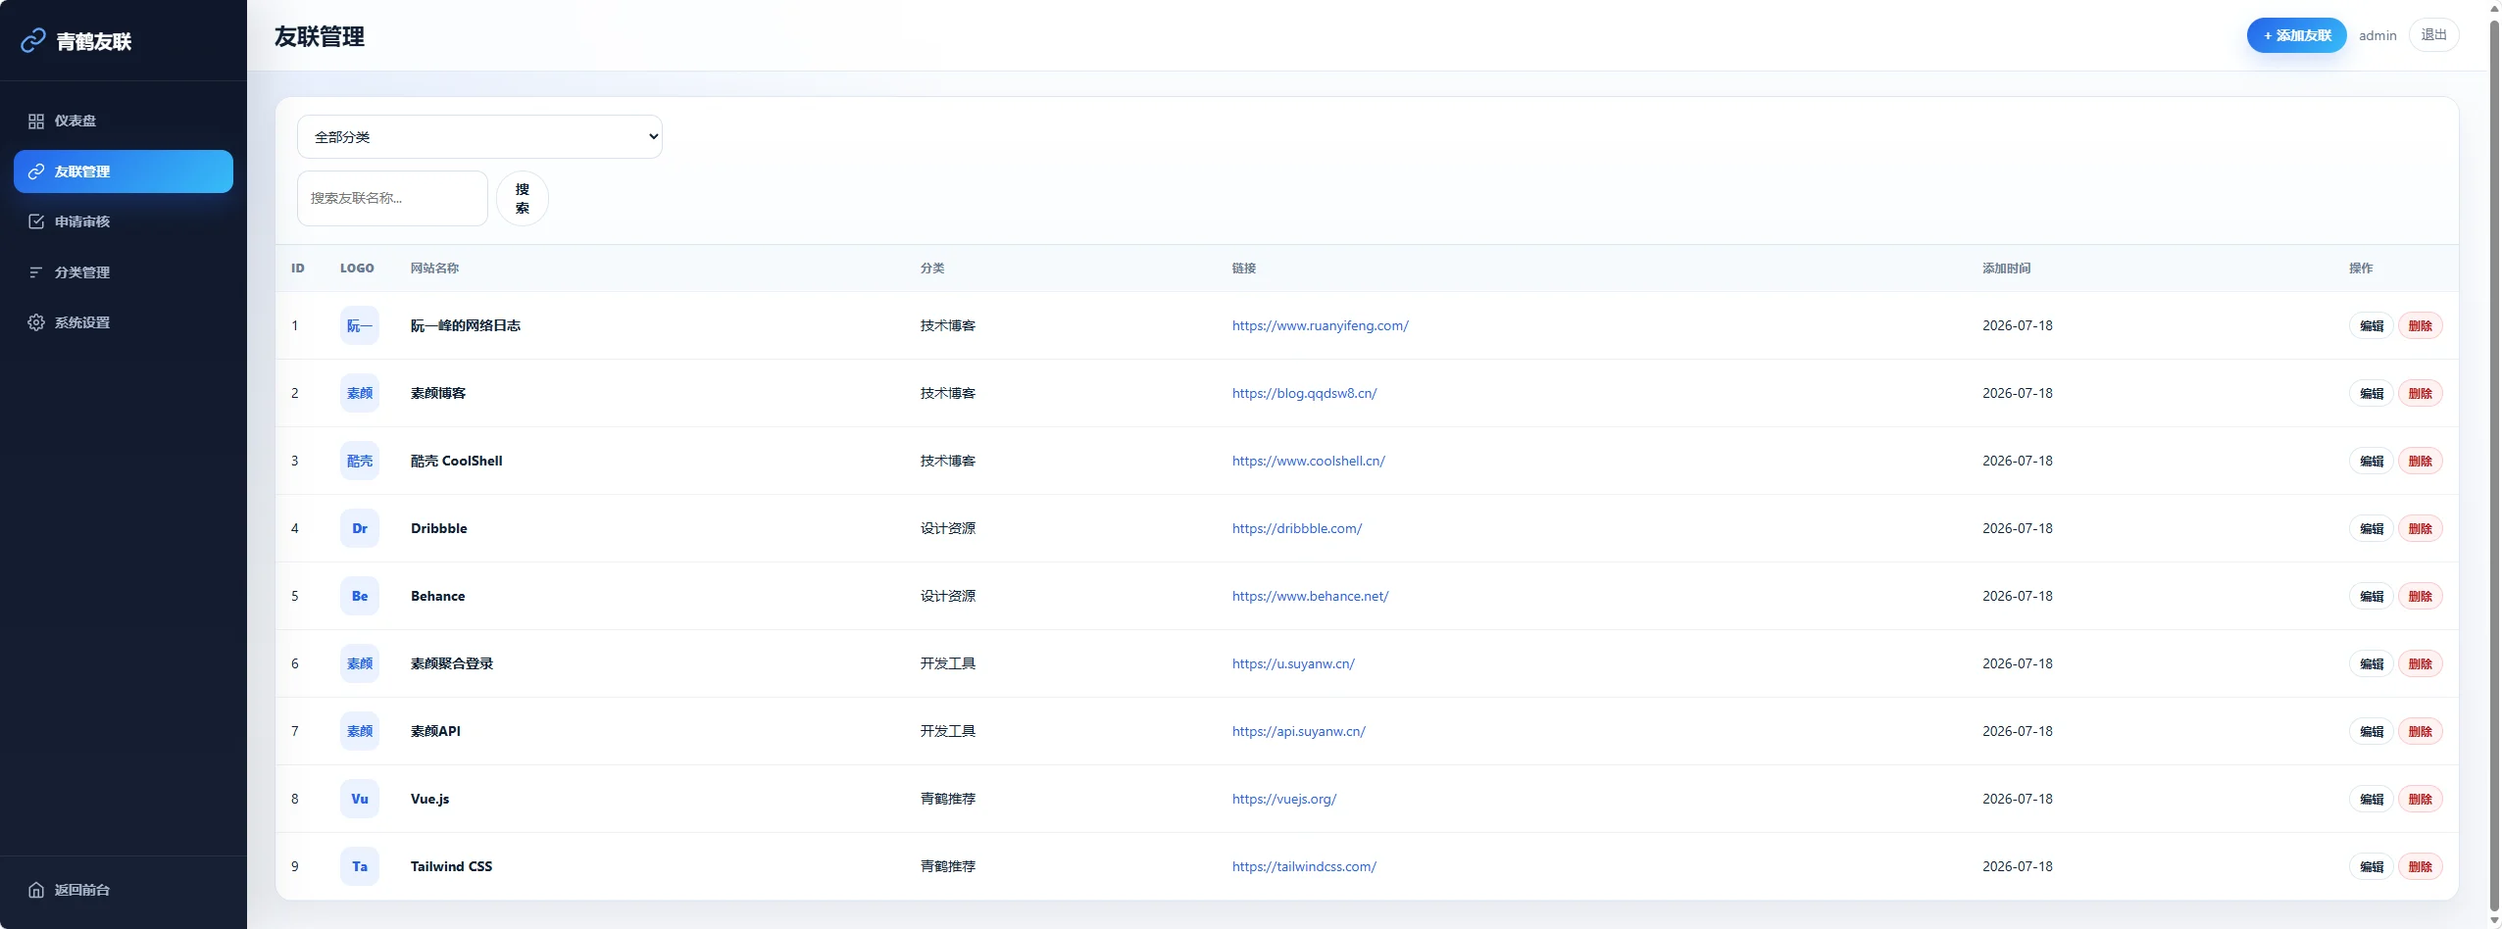Open the https://www.behance.net/ link
Image resolution: width=2502 pixels, height=929 pixels.
1310,596
